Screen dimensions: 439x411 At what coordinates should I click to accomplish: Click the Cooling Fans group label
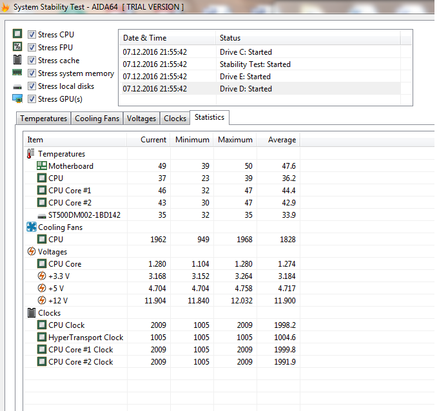click(x=60, y=227)
